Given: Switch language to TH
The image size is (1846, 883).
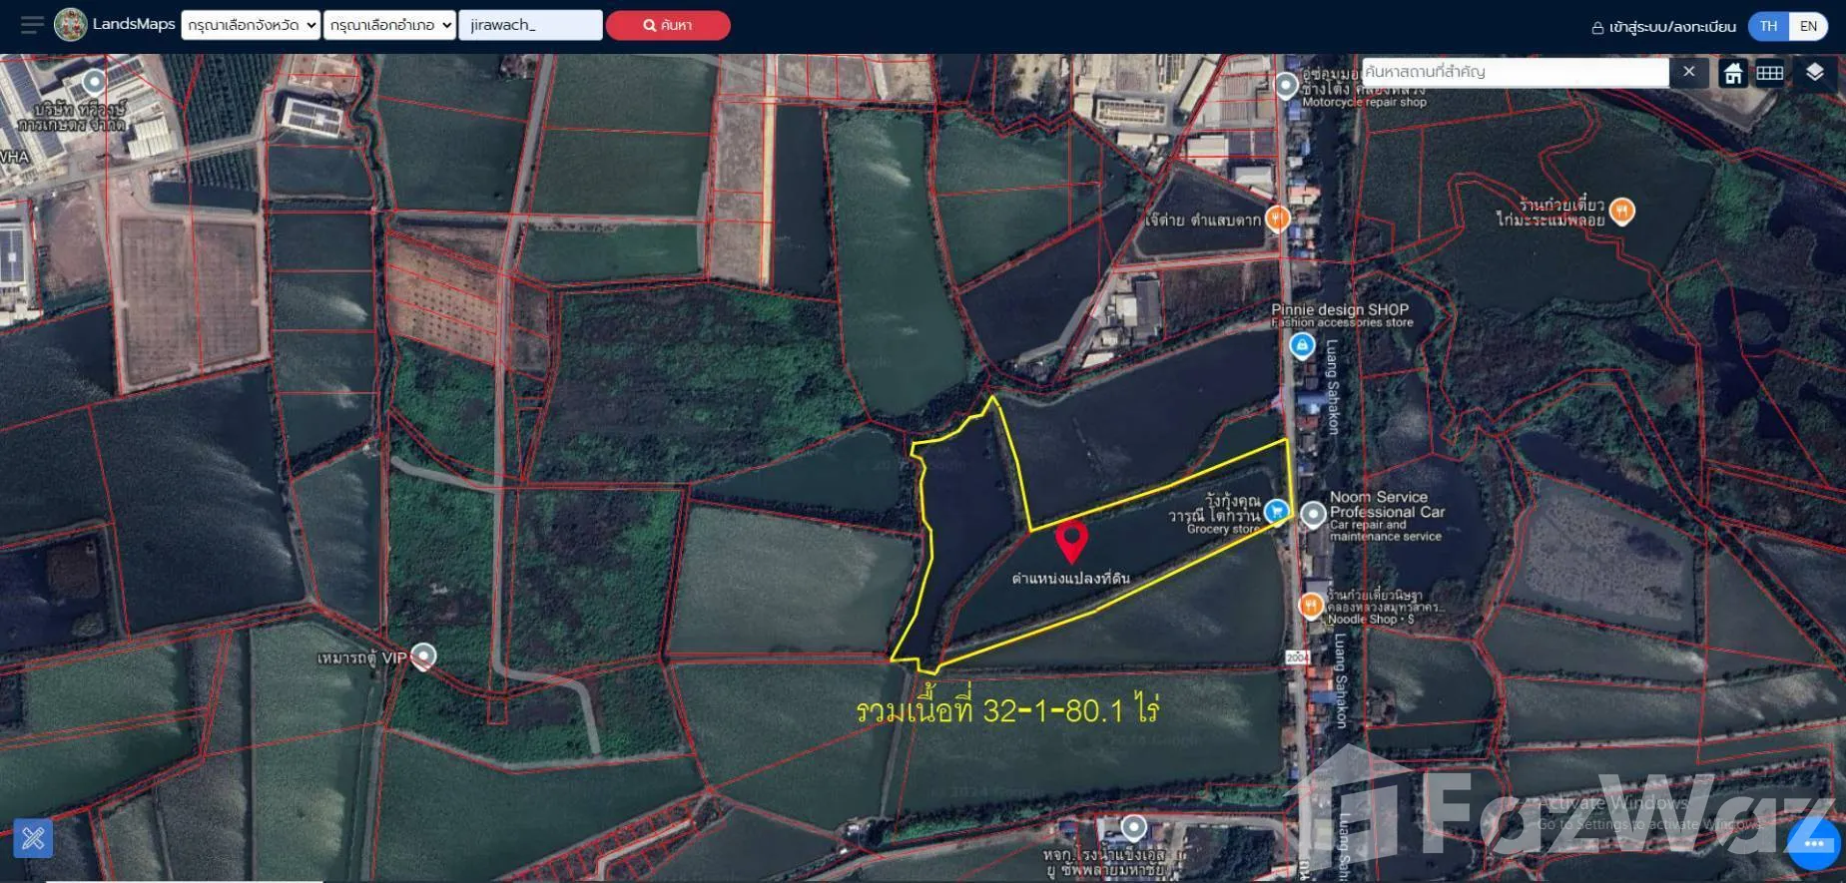Looking at the screenshot, I should tap(1768, 26).
